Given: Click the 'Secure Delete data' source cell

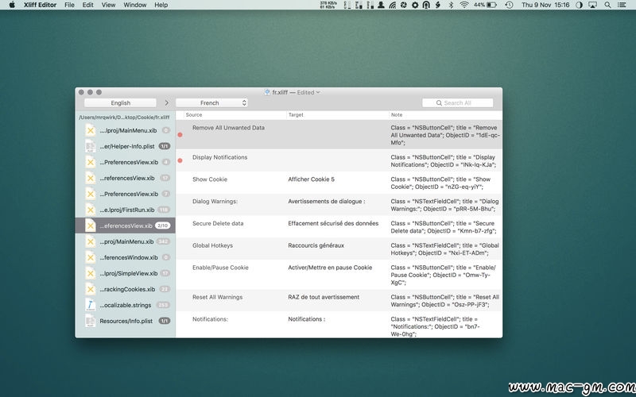Looking at the screenshot, I should [218, 223].
